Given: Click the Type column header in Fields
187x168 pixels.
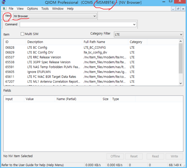Looking at the screenshot, I should tap(123, 99).
